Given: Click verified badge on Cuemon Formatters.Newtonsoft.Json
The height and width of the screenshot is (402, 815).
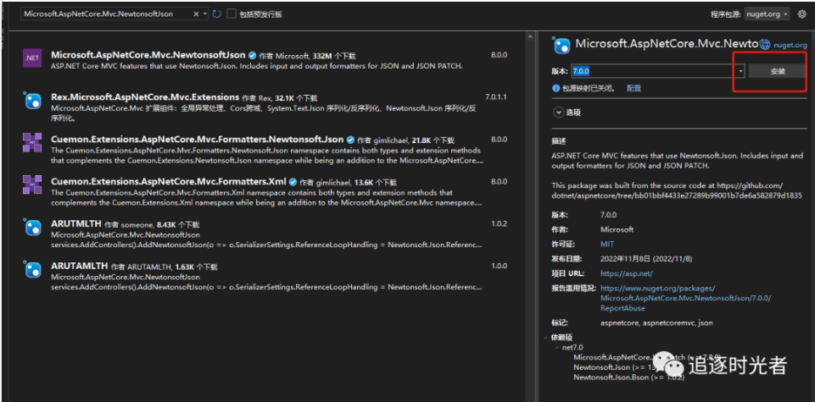Looking at the screenshot, I should pyautogui.click(x=350, y=140).
